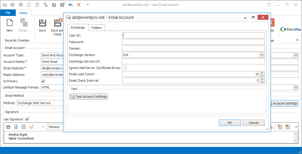Close the Email Account dialog with the red X
The image size is (302, 154).
point(263,17)
